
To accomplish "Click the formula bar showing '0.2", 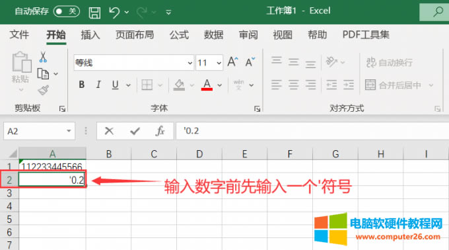I will tap(312, 131).
